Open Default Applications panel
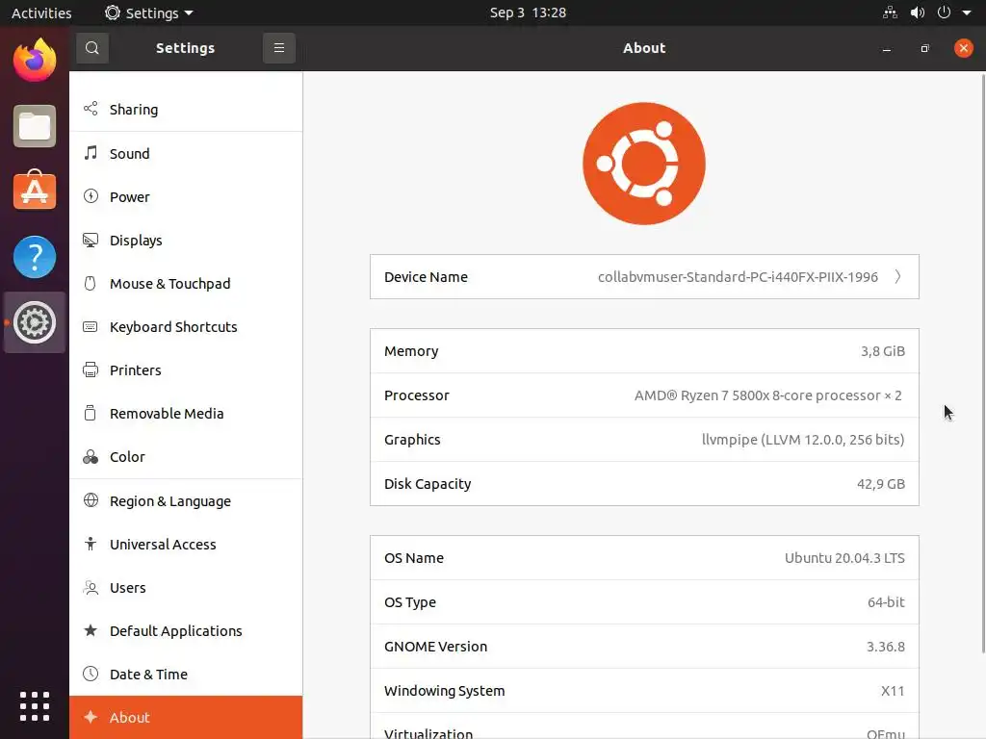Screen dimensions: 986x739 tap(186, 631)
